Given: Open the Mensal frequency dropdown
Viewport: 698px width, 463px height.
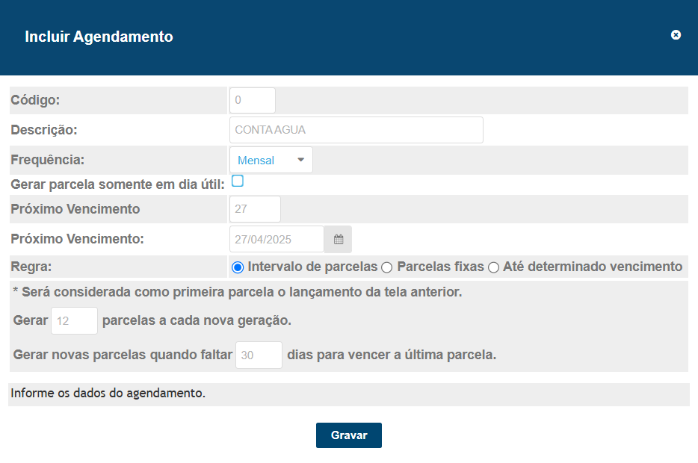Looking at the screenshot, I should 271,160.
